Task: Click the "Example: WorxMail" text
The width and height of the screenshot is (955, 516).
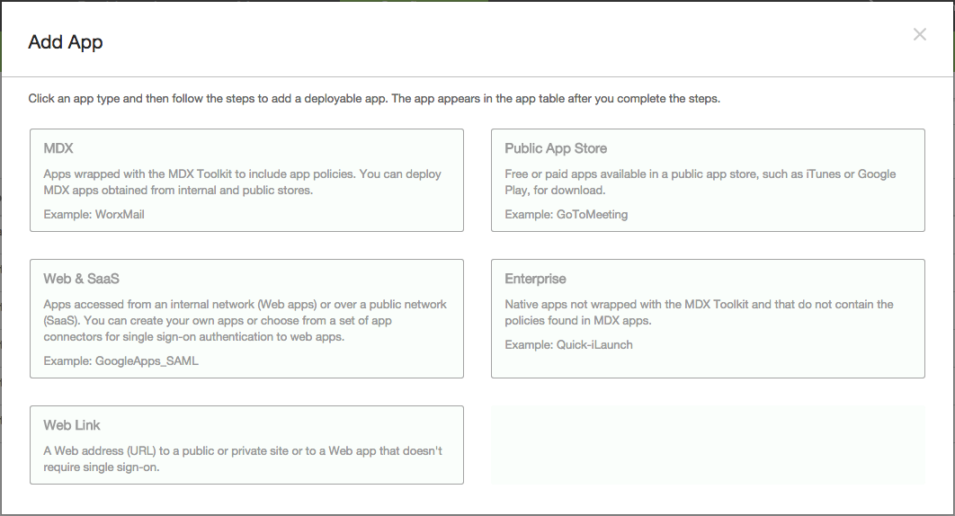Action: tap(94, 215)
